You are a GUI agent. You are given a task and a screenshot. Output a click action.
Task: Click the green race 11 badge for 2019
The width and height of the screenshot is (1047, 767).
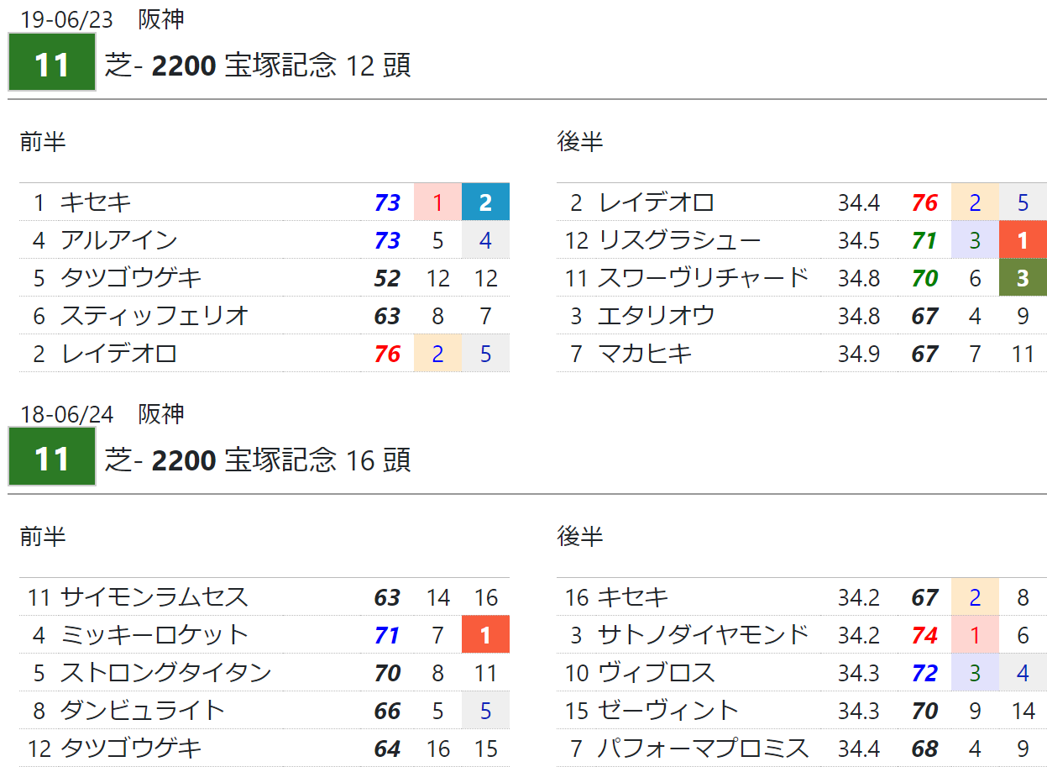pyautogui.click(x=52, y=64)
